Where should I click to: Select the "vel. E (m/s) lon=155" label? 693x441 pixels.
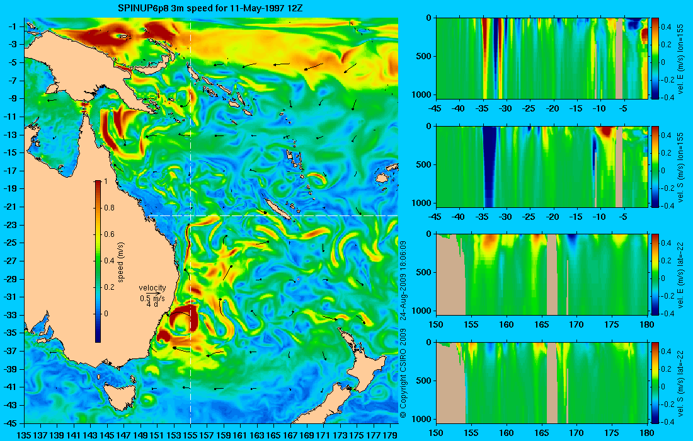[680, 59]
